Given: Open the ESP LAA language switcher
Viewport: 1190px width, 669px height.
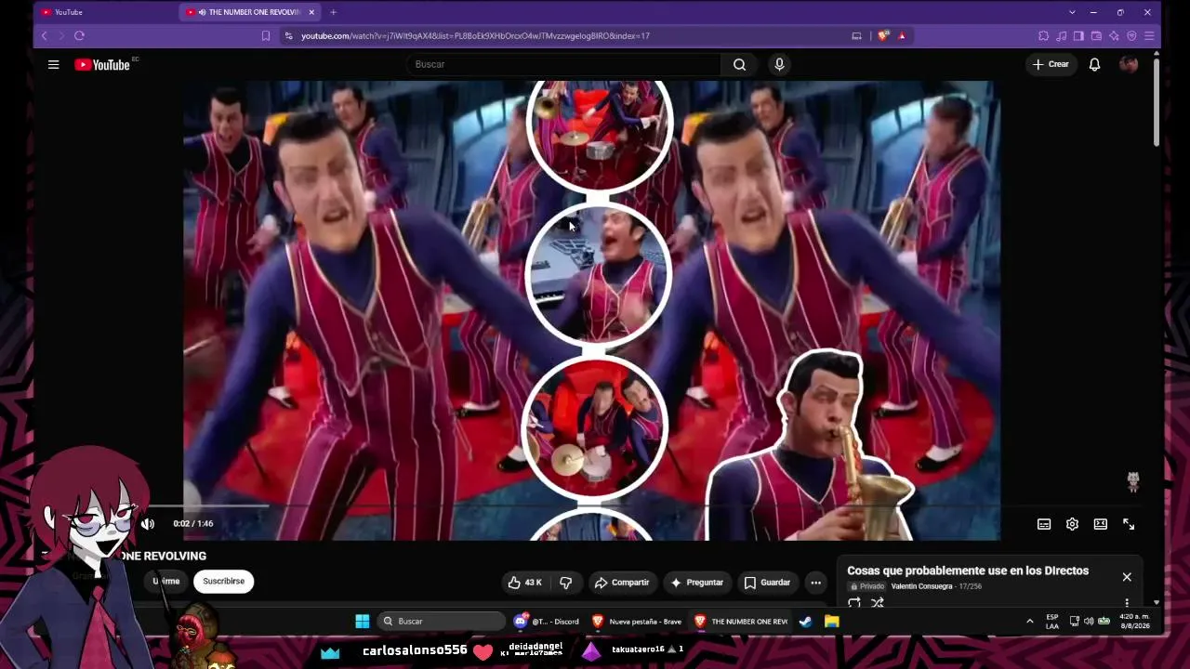Looking at the screenshot, I should click(1052, 622).
